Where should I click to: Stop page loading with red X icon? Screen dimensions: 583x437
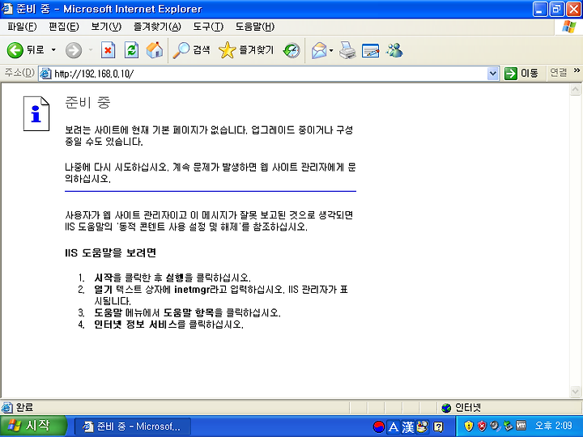[109, 50]
